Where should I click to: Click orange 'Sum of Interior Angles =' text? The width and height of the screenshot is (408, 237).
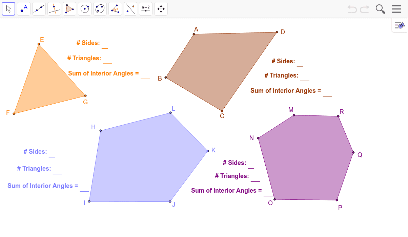(103, 73)
